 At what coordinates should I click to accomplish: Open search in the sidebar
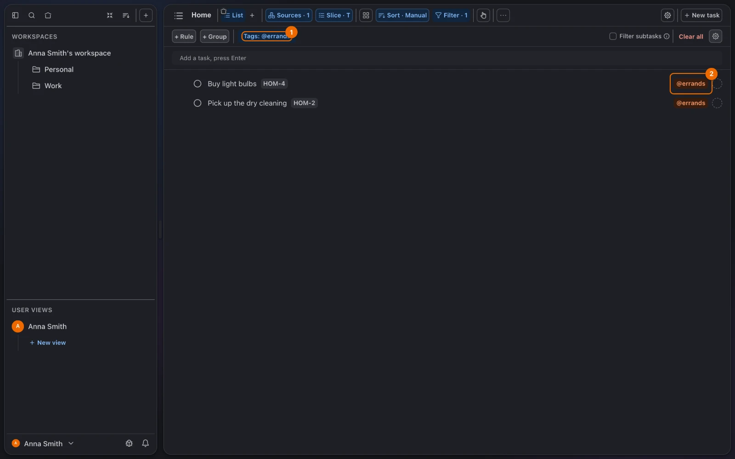[x=32, y=15]
